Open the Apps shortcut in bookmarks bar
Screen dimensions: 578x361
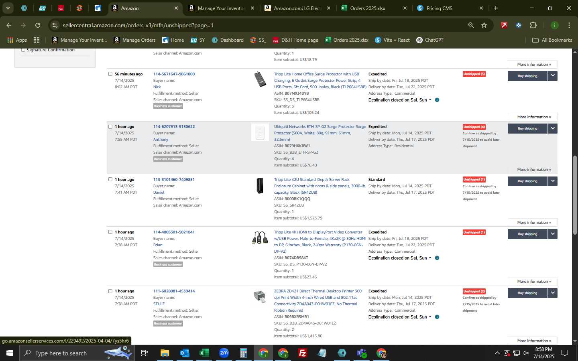17,40
